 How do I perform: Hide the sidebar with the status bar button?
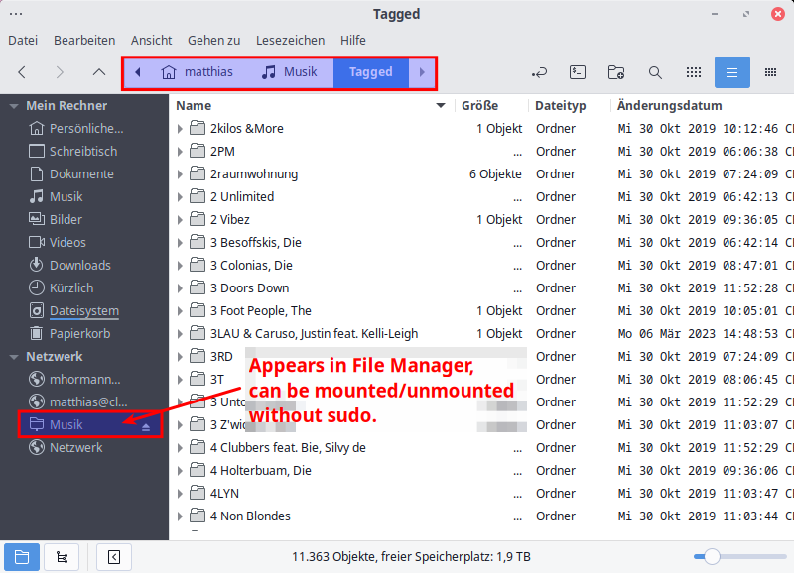114,557
